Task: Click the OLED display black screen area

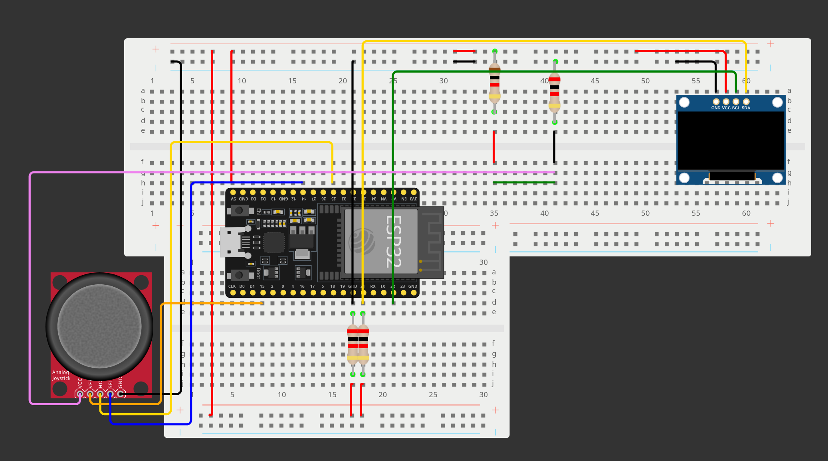Action: pos(731,141)
